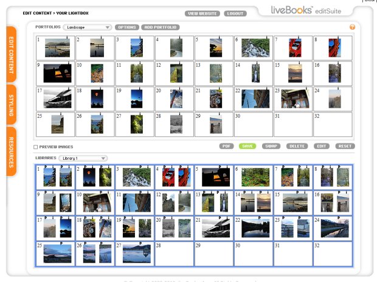Screen dimensions: 377x282
Task: Open the Portfolios 'Landscape' dropdown
Action: [87, 27]
